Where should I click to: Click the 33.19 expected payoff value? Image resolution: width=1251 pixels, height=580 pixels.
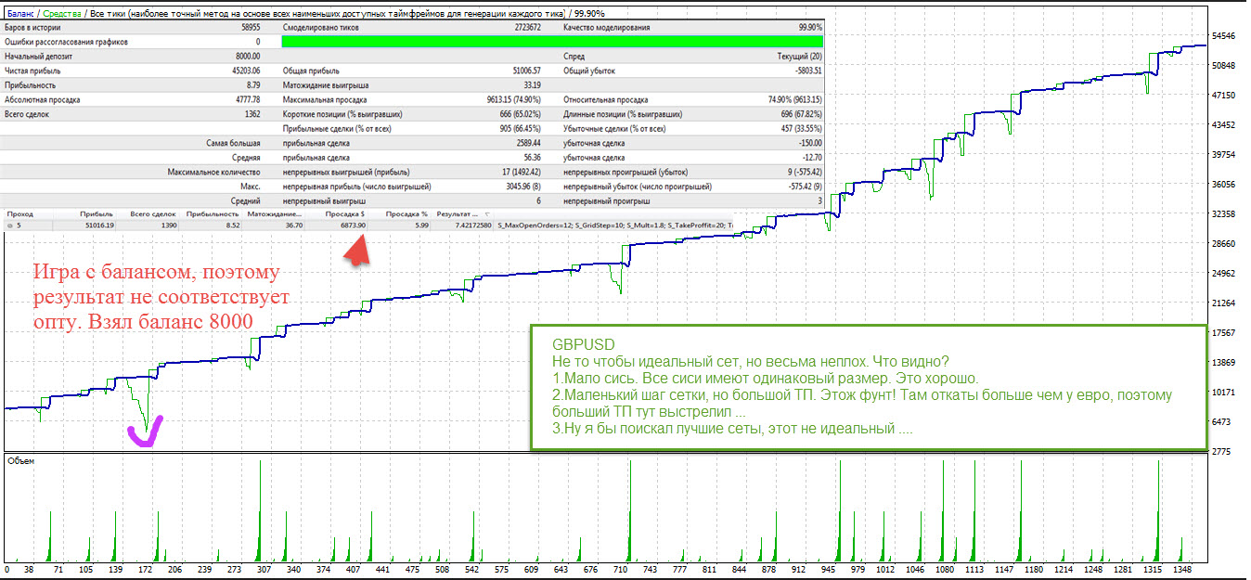click(x=531, y=84)
